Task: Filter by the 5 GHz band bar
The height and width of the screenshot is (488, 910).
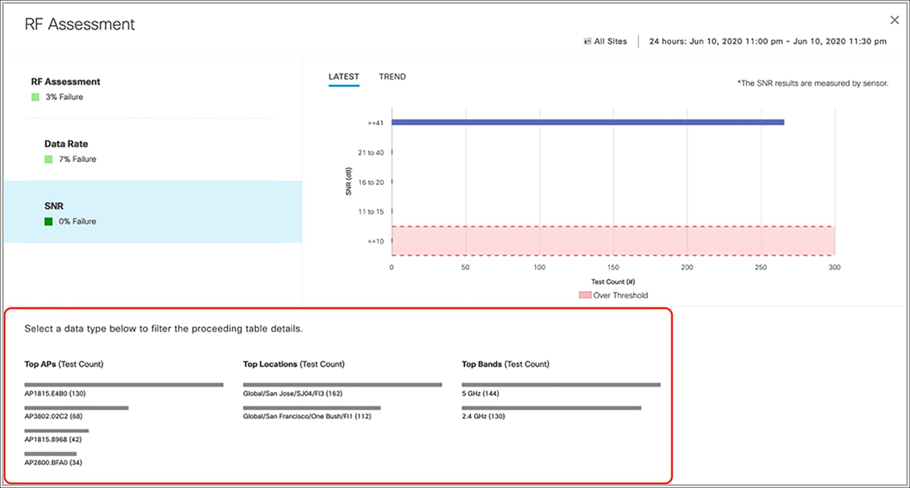Action: pos(561,385)
